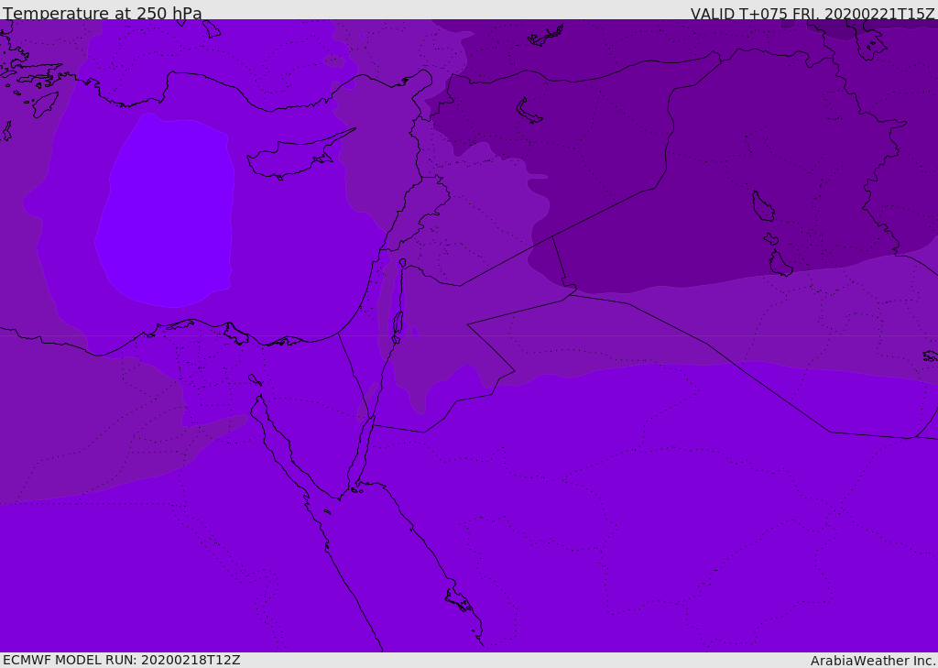
Task: Select the island cluster in the Red Sea
Action: pos(458,600)
